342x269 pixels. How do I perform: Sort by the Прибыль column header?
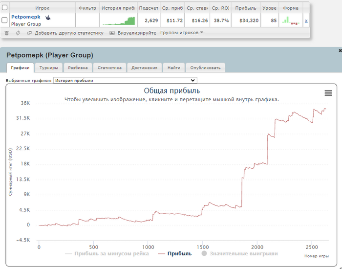pyautogui.click(x=246, y=8)
